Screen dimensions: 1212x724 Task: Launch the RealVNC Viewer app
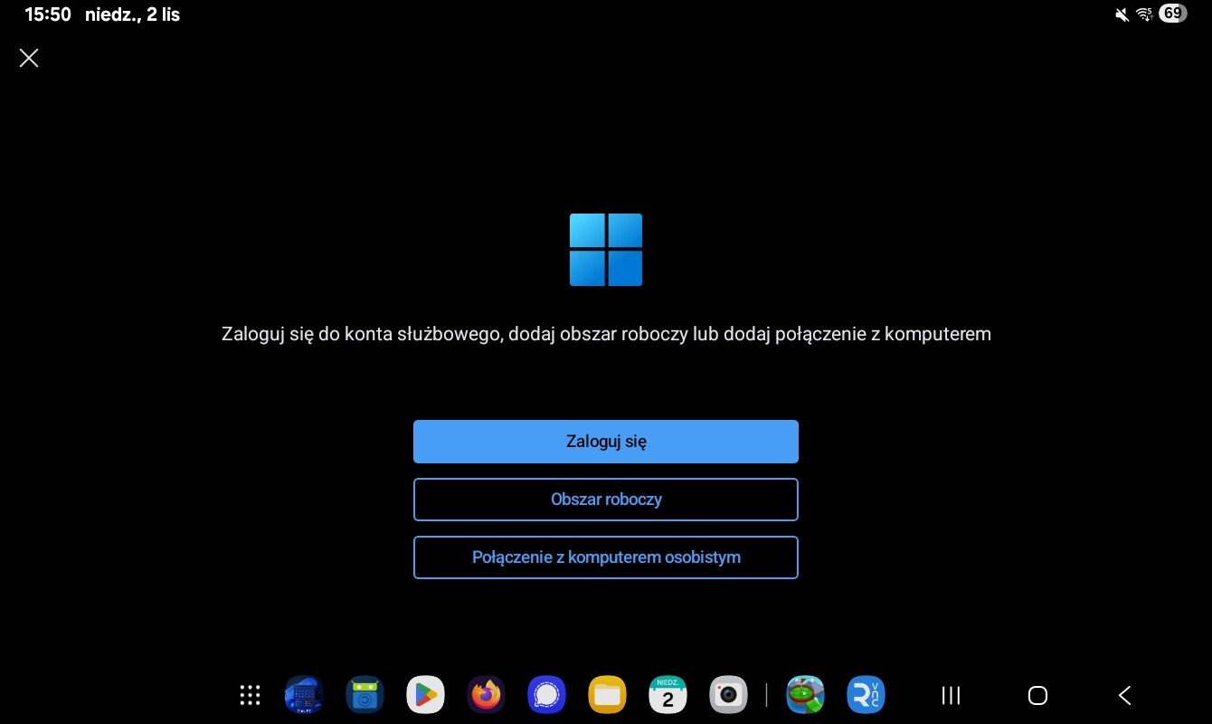(x=866, y=695)
